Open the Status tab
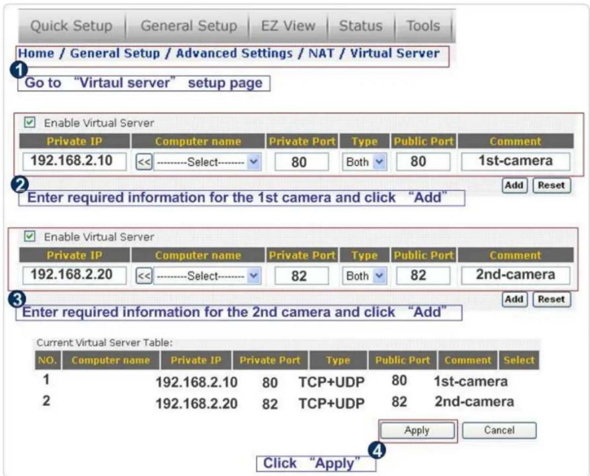The width and height of the screenshot is (590, 476). 361,26
